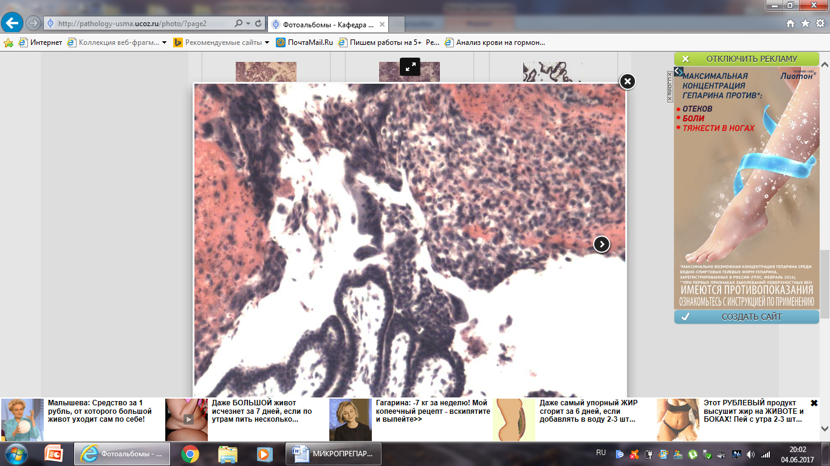Click the enlarged histology photo
This screenshot has width=830, height=466.
410,240
